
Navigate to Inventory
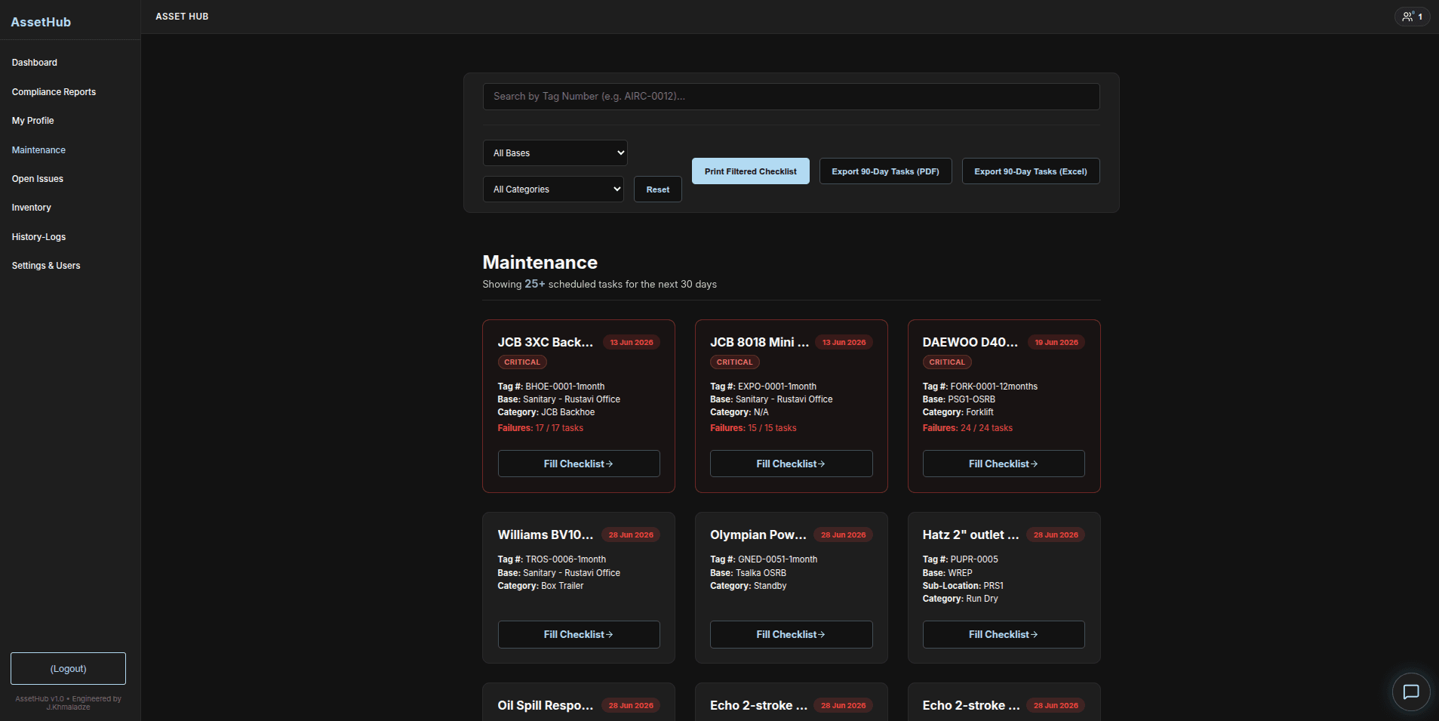coord(32,208)
